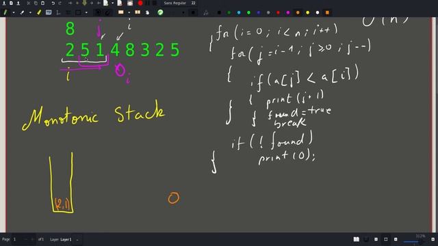Choose the dark blue color swatch
The image size is (438, 246).
259,12
